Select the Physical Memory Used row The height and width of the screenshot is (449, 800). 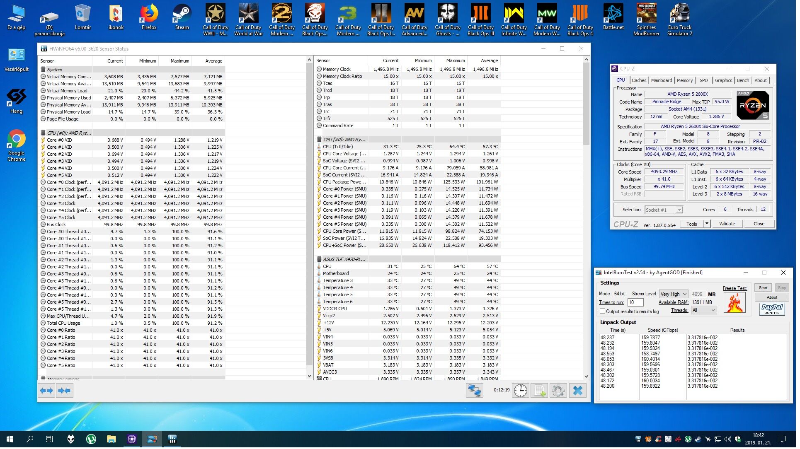(x=133, y=98)
